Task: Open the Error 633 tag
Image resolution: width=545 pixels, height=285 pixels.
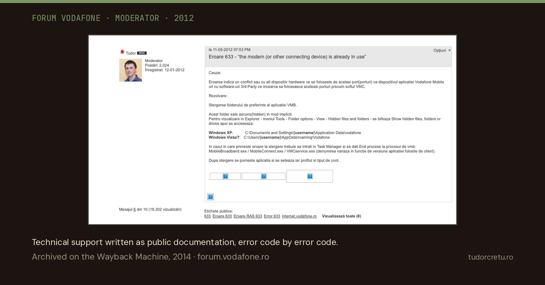Action: pyautogui.click(x=272, y=216)
